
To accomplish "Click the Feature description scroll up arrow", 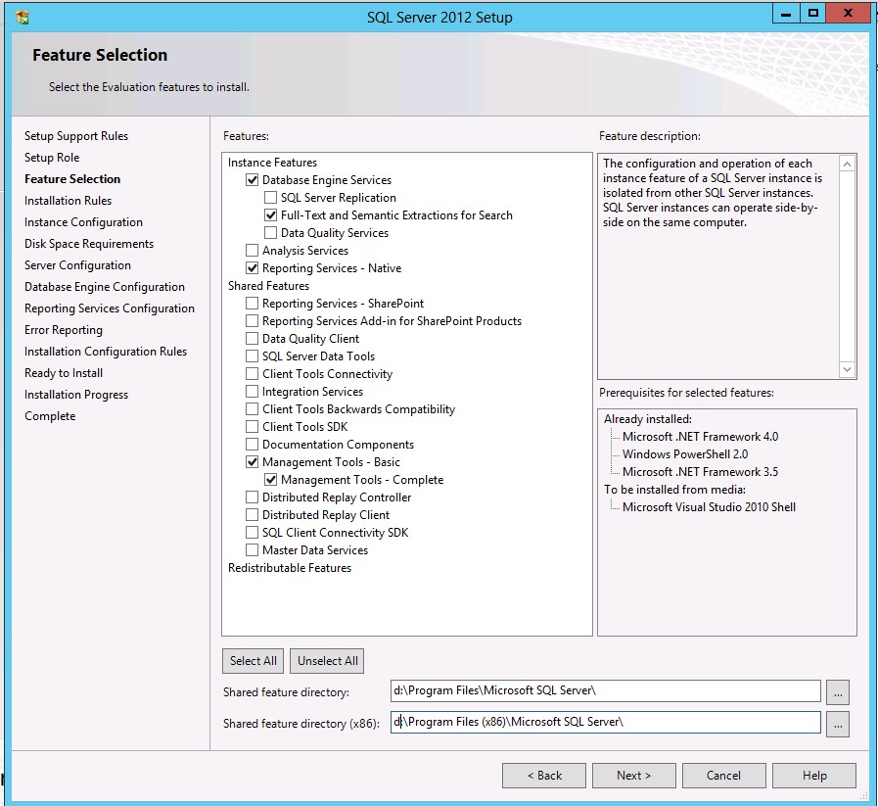I will (x=848, y=164).
